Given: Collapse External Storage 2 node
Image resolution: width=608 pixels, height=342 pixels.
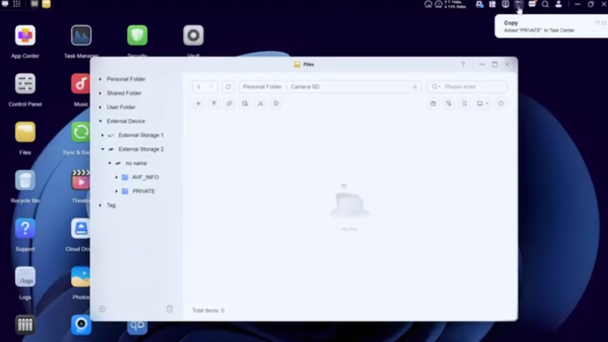Looking at the screenshot, I should tap(102, 149).
